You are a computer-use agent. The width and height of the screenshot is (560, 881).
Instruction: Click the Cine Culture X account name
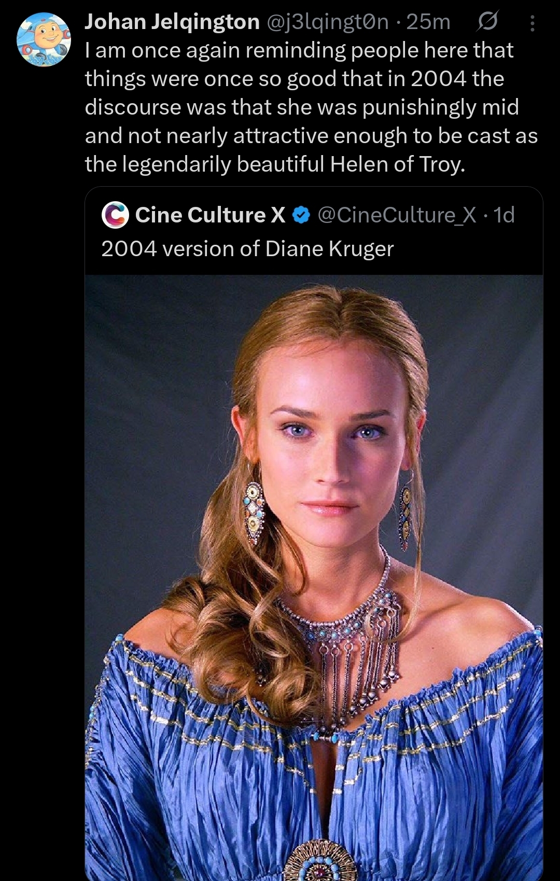coord(210,215)
